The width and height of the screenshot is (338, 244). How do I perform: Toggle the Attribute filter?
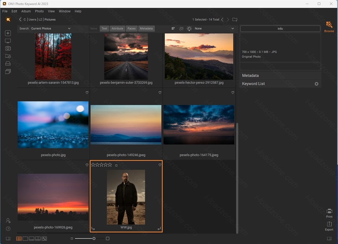coord(117,28)
